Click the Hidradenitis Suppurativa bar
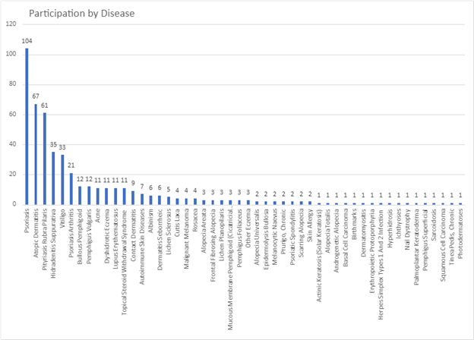Image resolution: width=474 pixels, height=340 pixels. coord(53,178)
